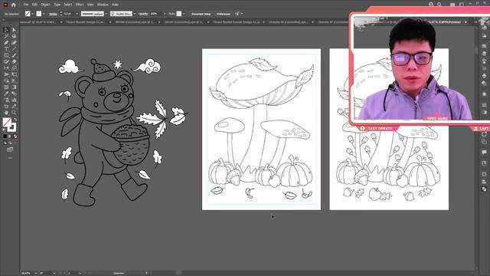Viewport: 490px width, 276px height.
Task: Select the Line Segment tool
Action: coord(14,49)
